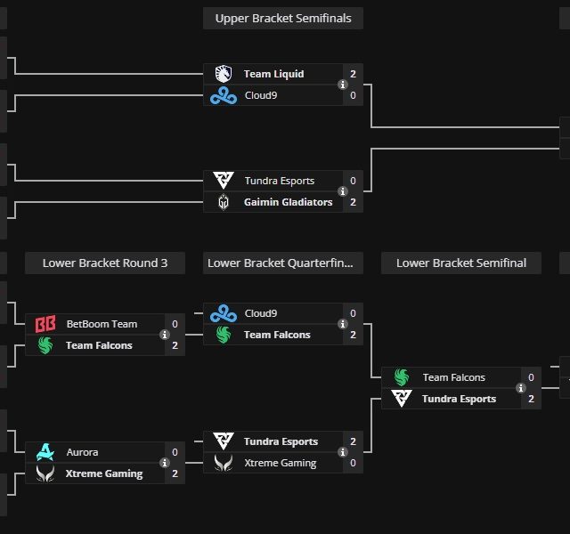Show match details for Aurora vs Xtreme Gaming
Image resolution: width=570 pixels, height=534 pixels.
click(165, 463)
